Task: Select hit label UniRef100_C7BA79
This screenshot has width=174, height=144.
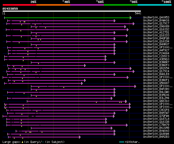Action: pos(156,125)
